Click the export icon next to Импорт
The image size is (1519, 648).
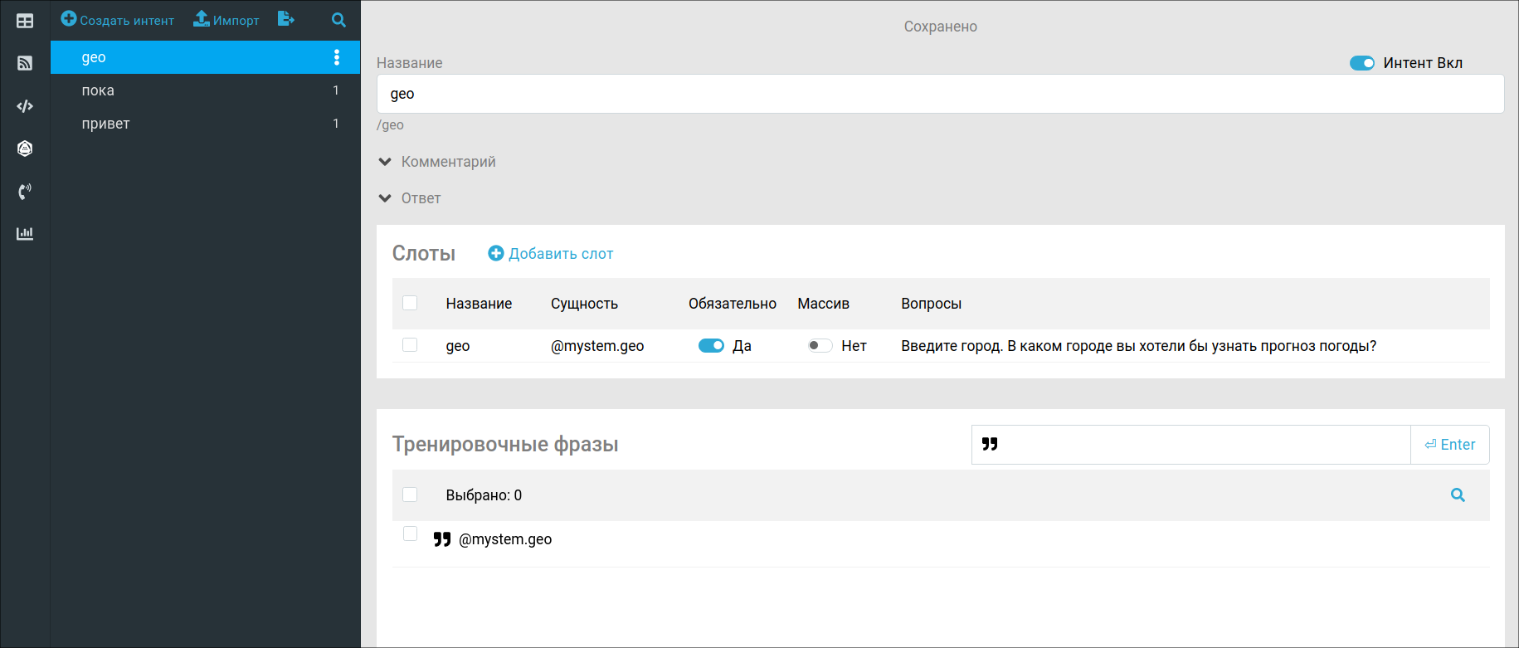pos(285,19)
